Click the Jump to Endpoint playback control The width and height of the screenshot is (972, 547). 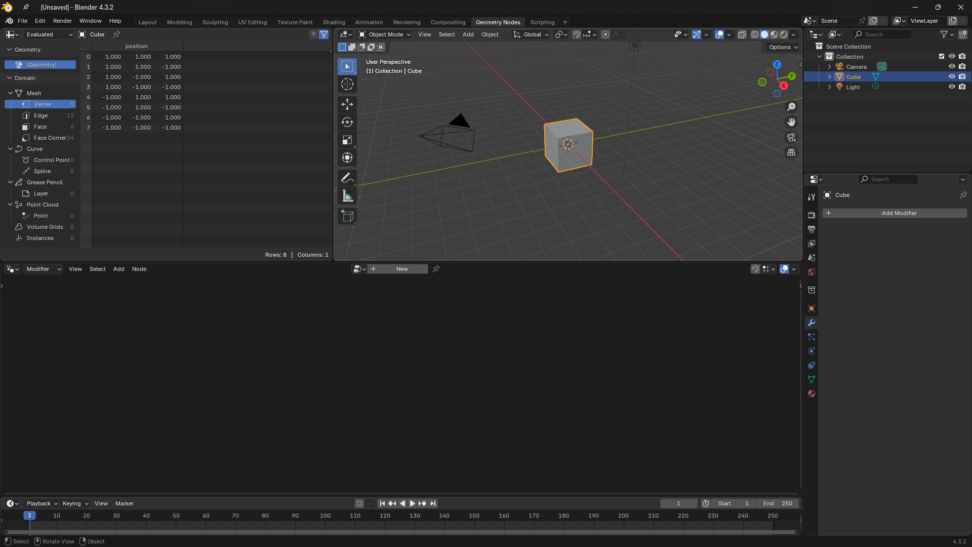pos(433,503)
